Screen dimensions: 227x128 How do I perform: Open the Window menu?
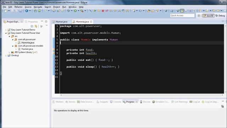click(72, 7)
